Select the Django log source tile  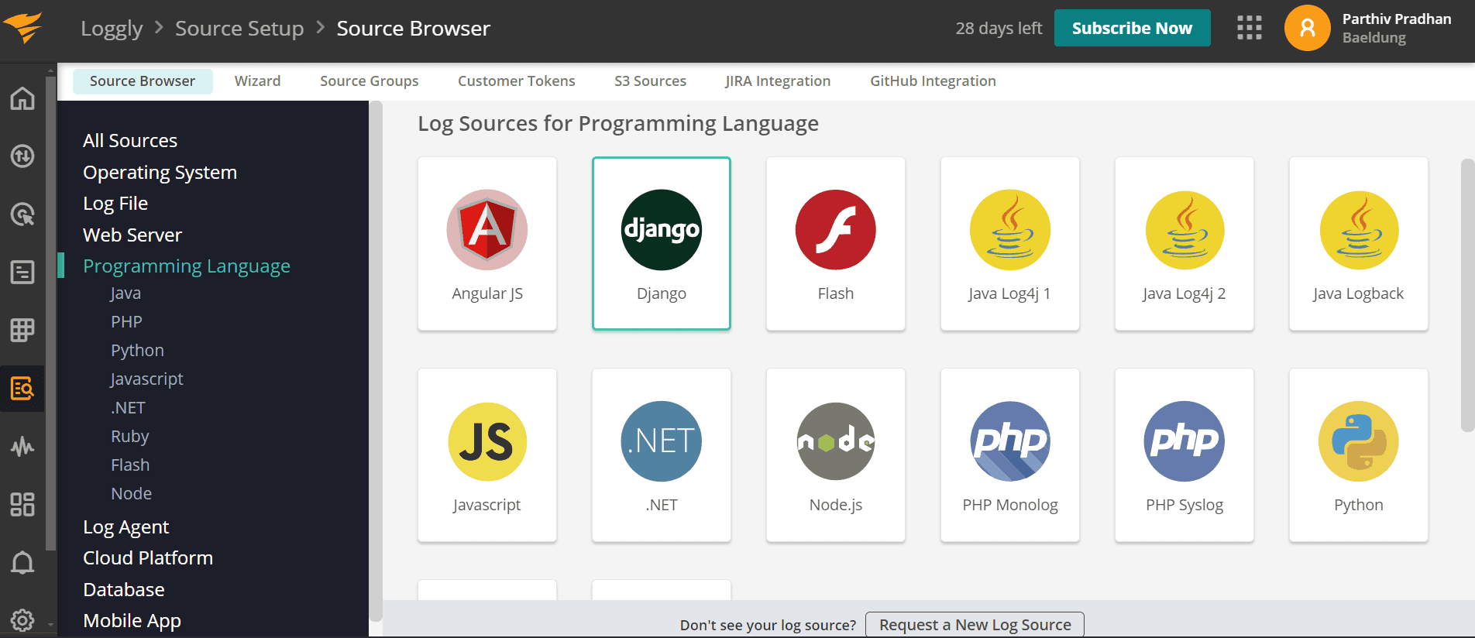(x=661, y=243)
